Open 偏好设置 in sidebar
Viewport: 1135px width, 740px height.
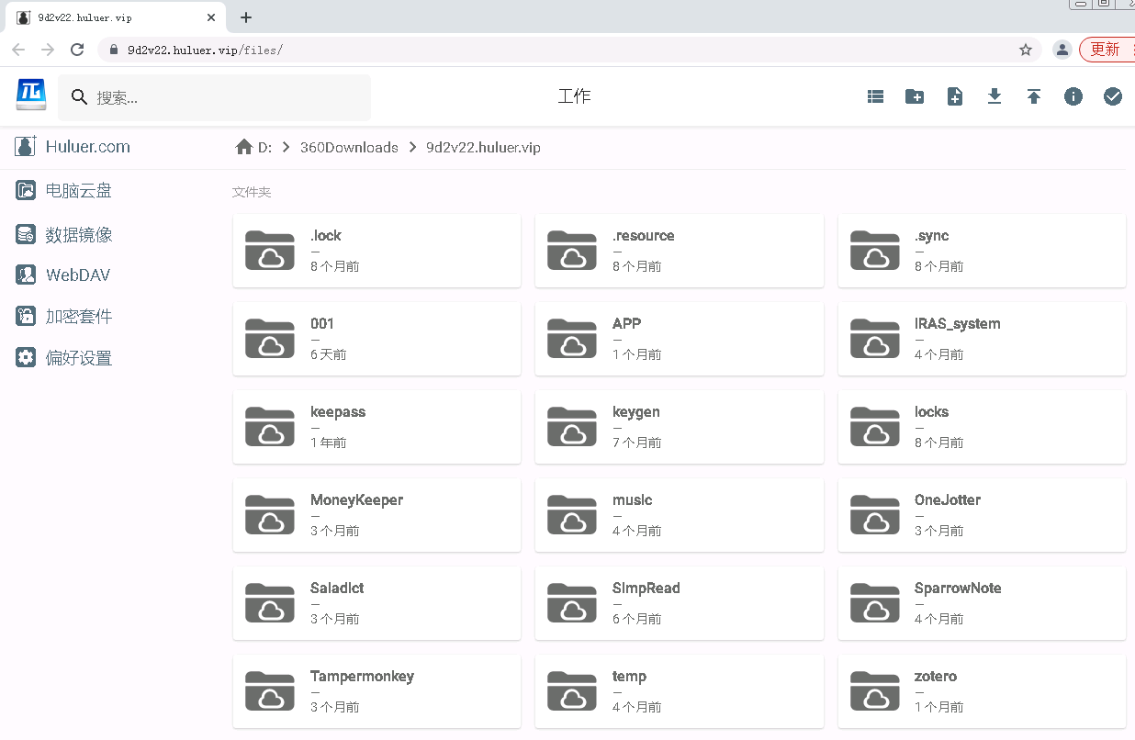(x=79, y=358)
